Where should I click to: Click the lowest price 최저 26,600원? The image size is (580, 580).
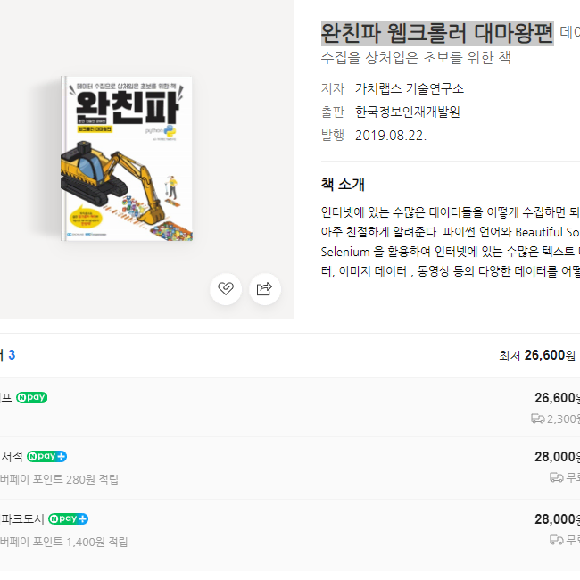(537, 355)
